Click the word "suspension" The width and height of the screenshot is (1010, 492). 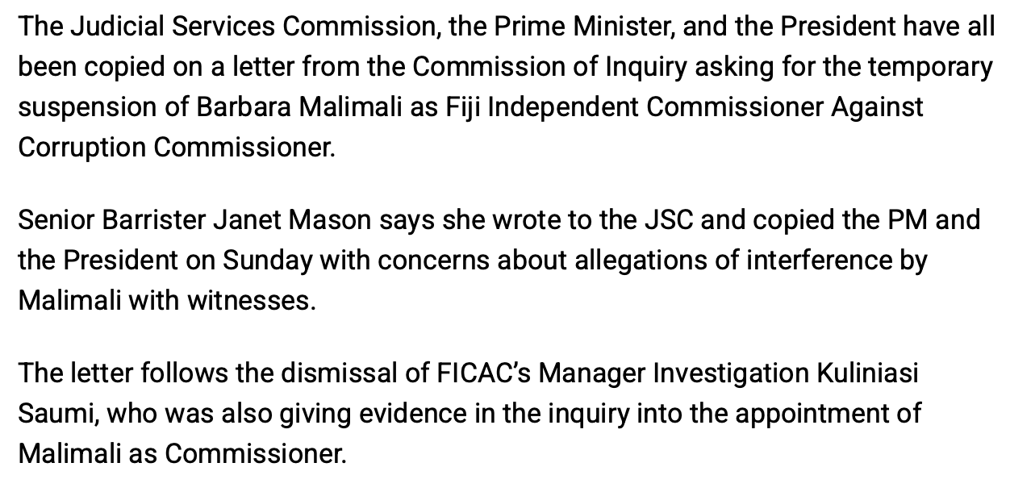(85, 107)
